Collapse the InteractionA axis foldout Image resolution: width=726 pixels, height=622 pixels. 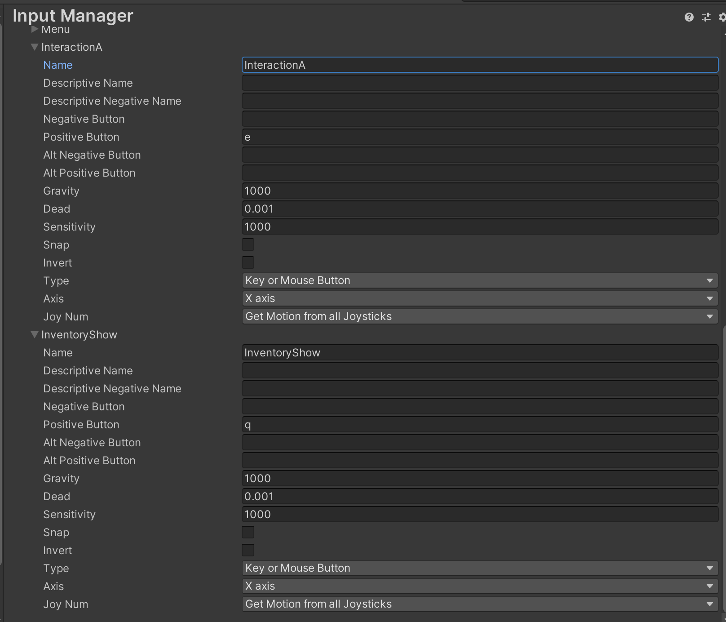click(35, 47)
